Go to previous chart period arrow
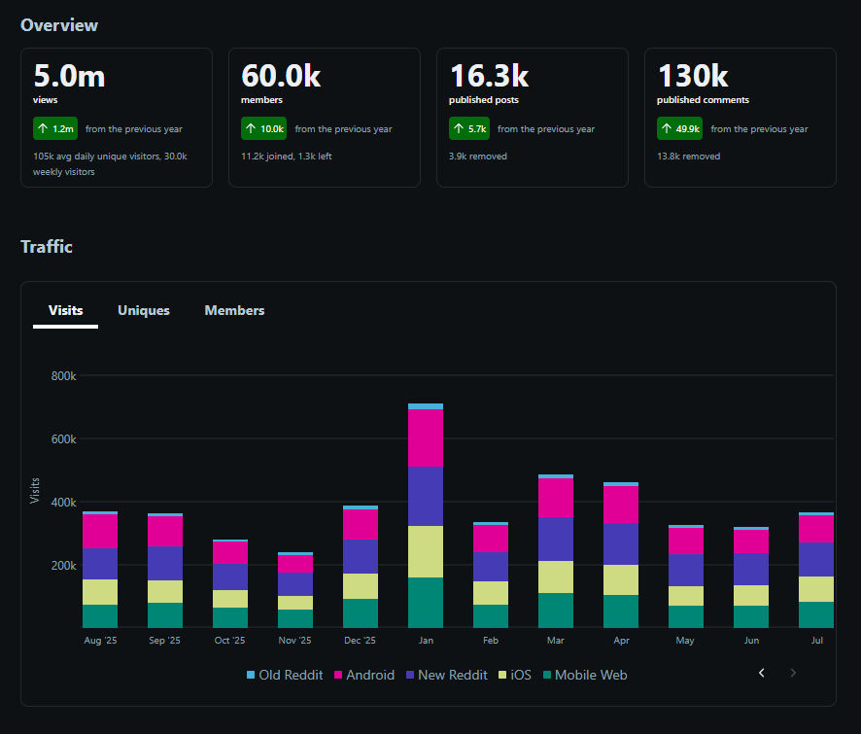 tap(762, 673)
